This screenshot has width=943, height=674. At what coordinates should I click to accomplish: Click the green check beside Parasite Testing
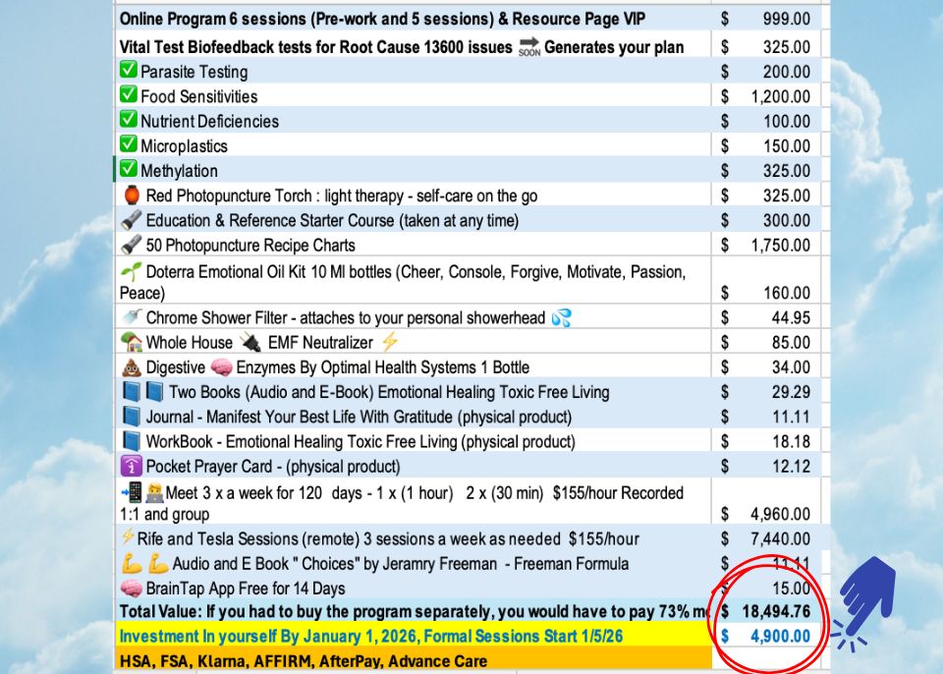click(128, 70)
